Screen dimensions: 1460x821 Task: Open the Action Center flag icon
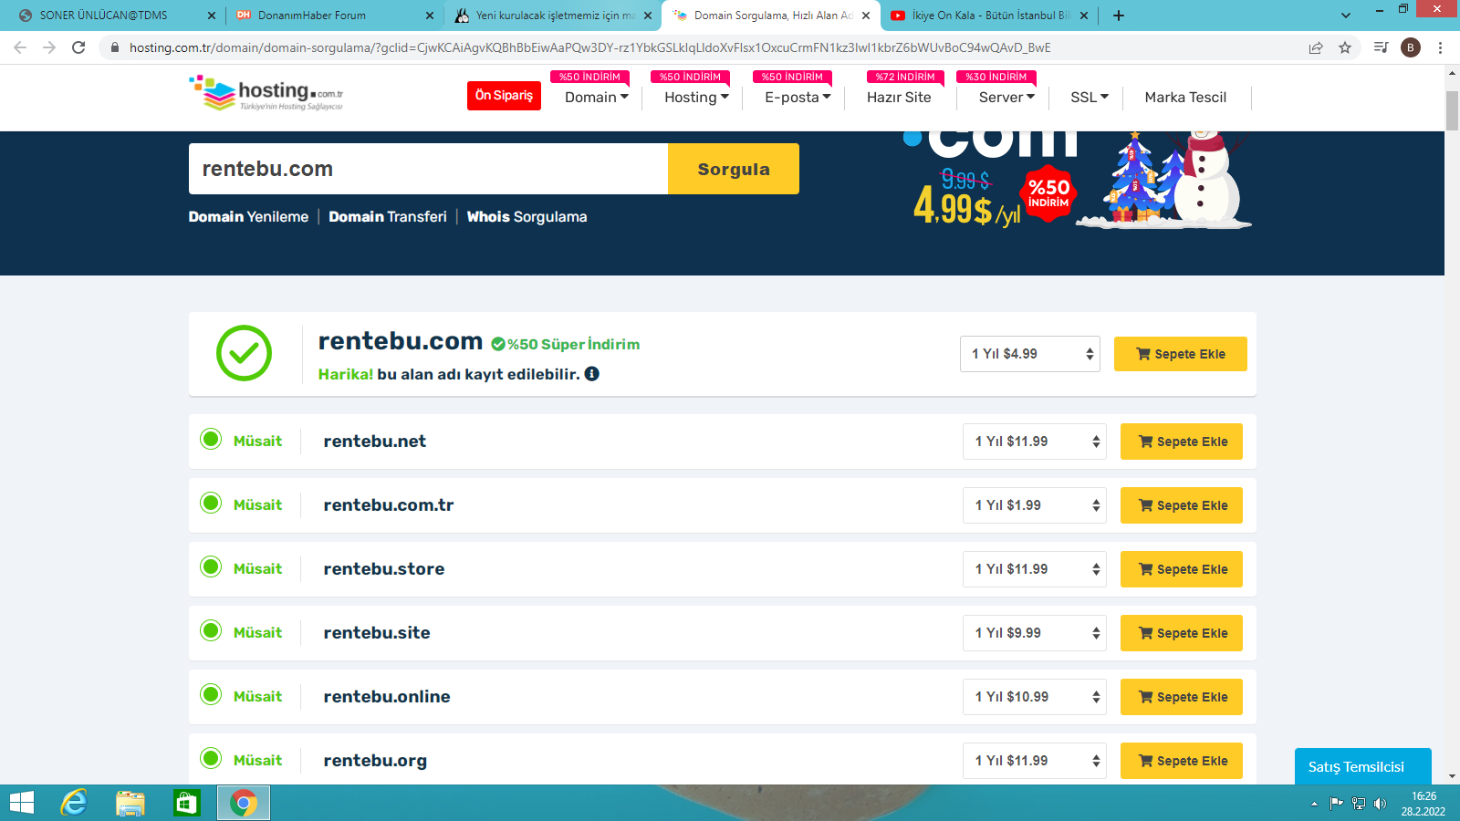coord(1336,804)
